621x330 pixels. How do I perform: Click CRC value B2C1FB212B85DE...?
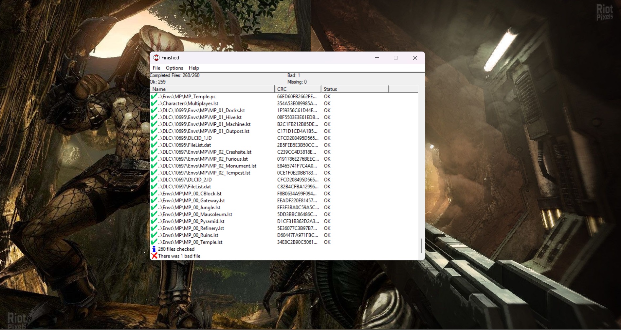[x=298, y=124]
